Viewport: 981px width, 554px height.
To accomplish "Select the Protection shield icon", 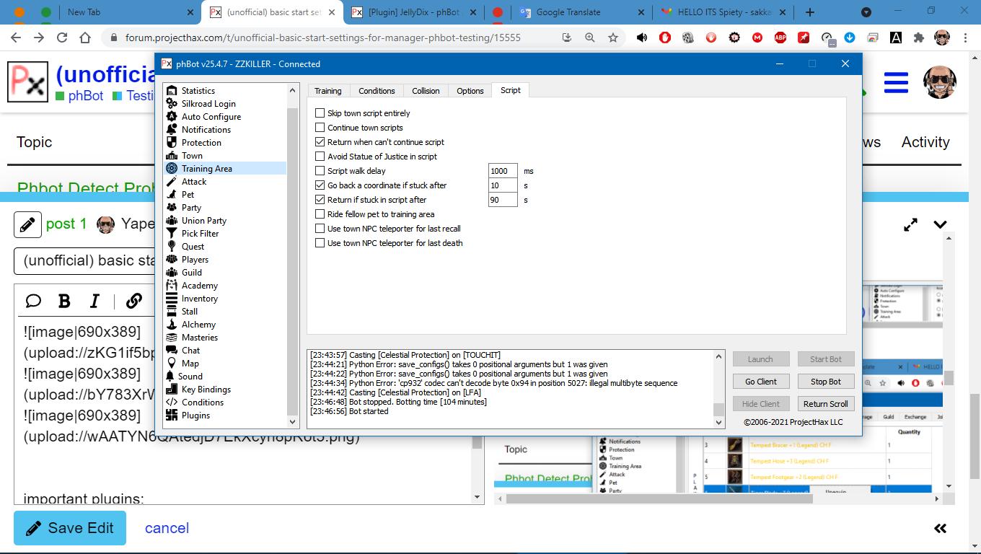I will pos(172,143).
